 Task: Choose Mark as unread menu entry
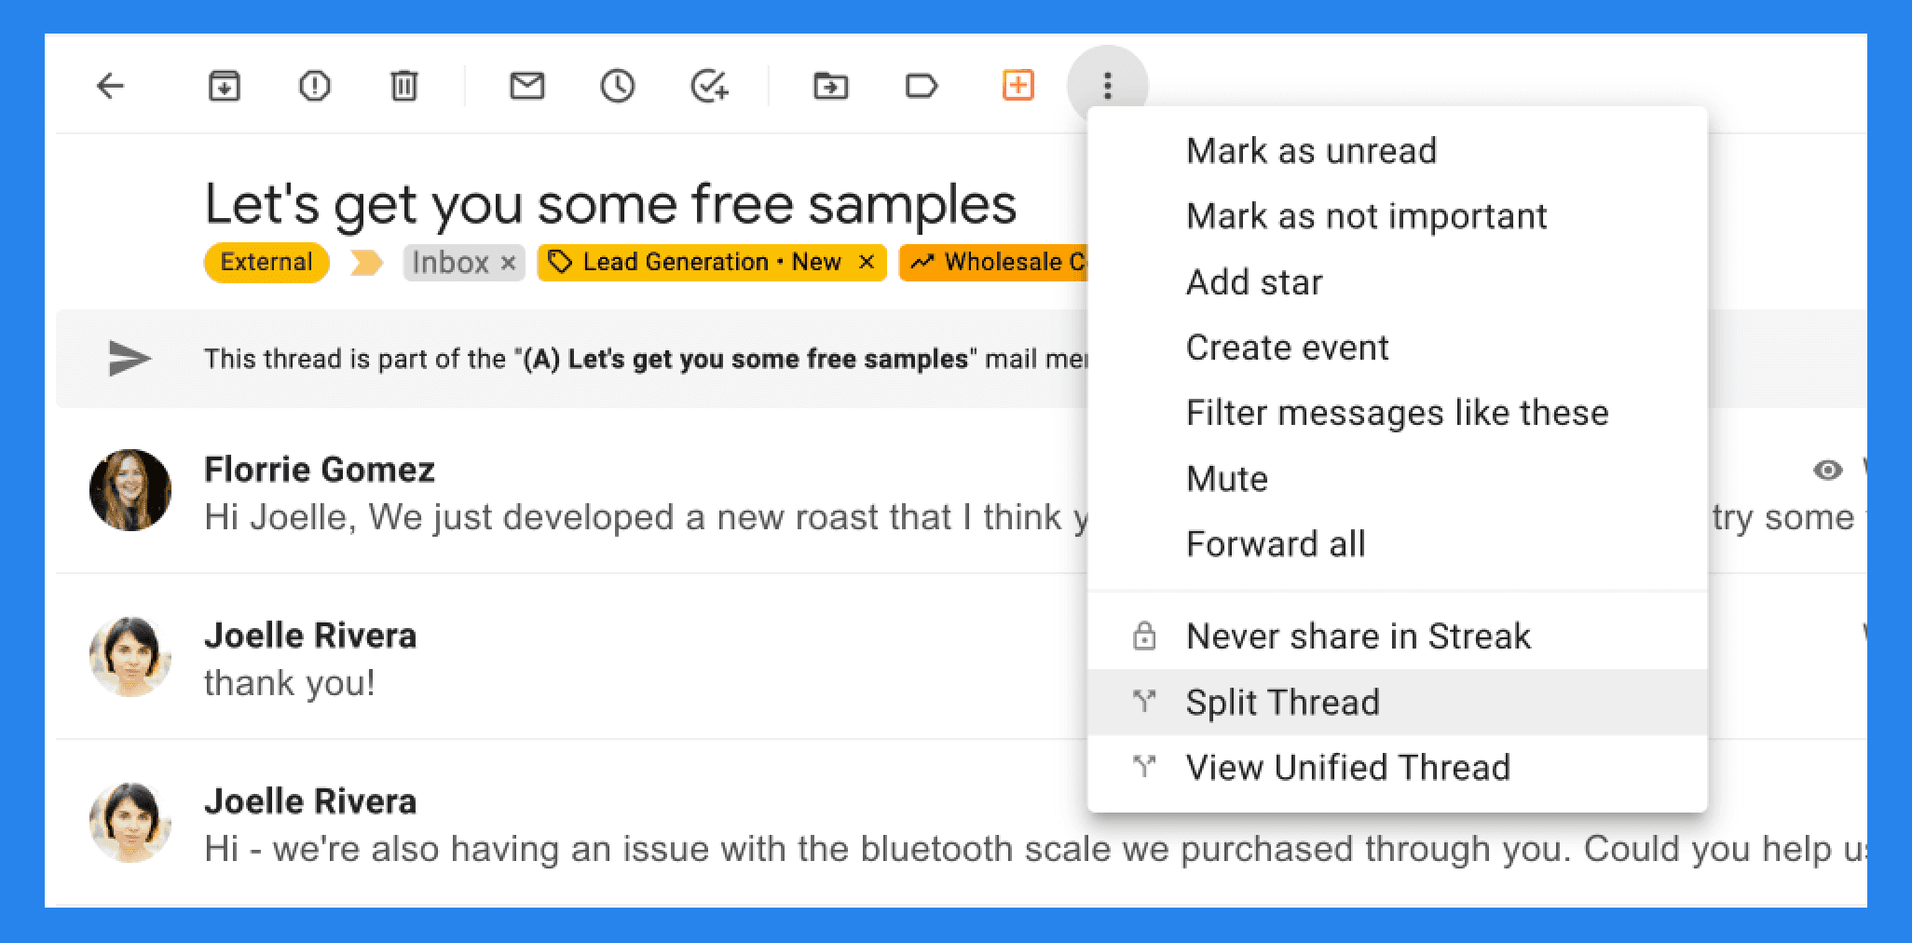[x=1397, y=151]
